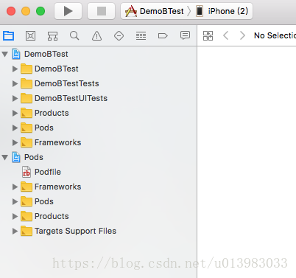Expand the DemoBTest folder group

15,69
